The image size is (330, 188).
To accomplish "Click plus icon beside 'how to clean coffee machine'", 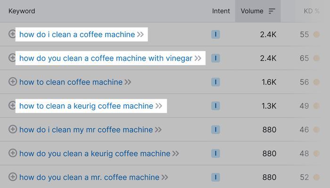I will click(13, 82).
